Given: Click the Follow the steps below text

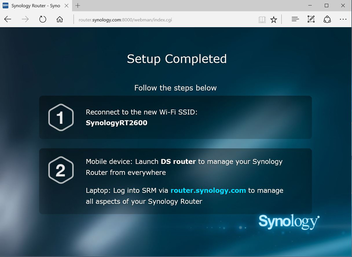Looking at the screenshot, I should point(175,88).
